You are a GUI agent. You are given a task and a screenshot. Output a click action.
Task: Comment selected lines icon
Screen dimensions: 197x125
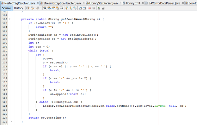99,8
